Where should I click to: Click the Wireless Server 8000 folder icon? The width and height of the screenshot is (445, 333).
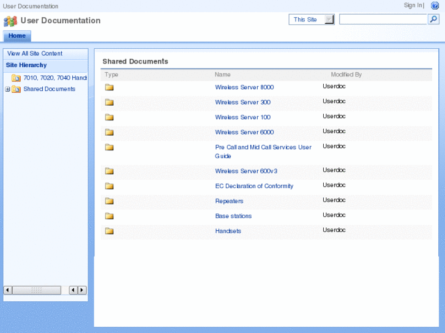(110, 87)
